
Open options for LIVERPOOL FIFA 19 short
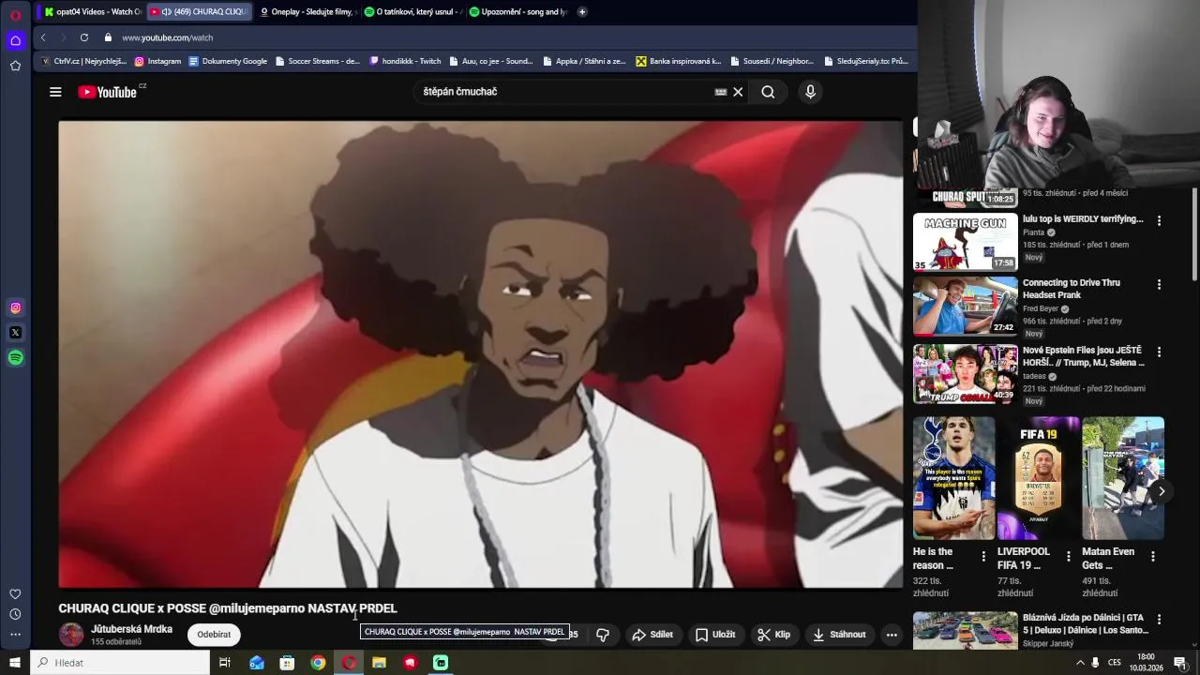point(1068,556)
